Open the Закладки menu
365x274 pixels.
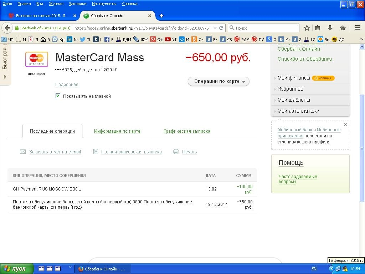[78, 4]
